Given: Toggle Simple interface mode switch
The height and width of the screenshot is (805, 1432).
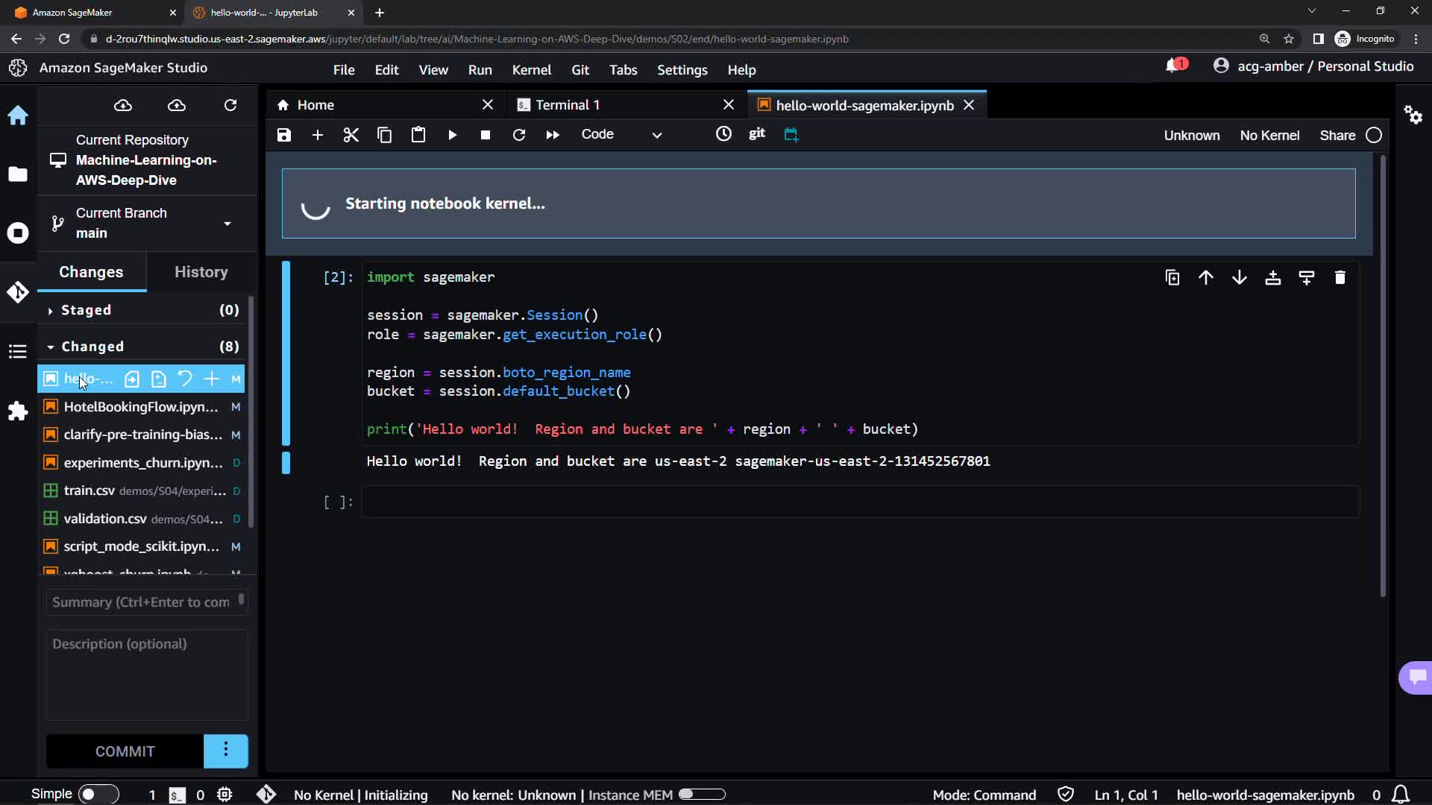Looking at the screenshot, I should (x=98, y=795).
